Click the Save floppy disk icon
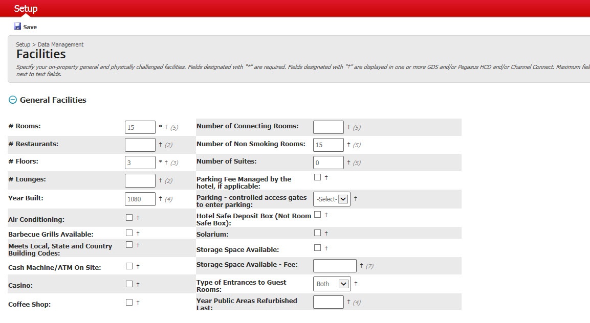This screenshot has height=323, width=590. tap(17, 27)
